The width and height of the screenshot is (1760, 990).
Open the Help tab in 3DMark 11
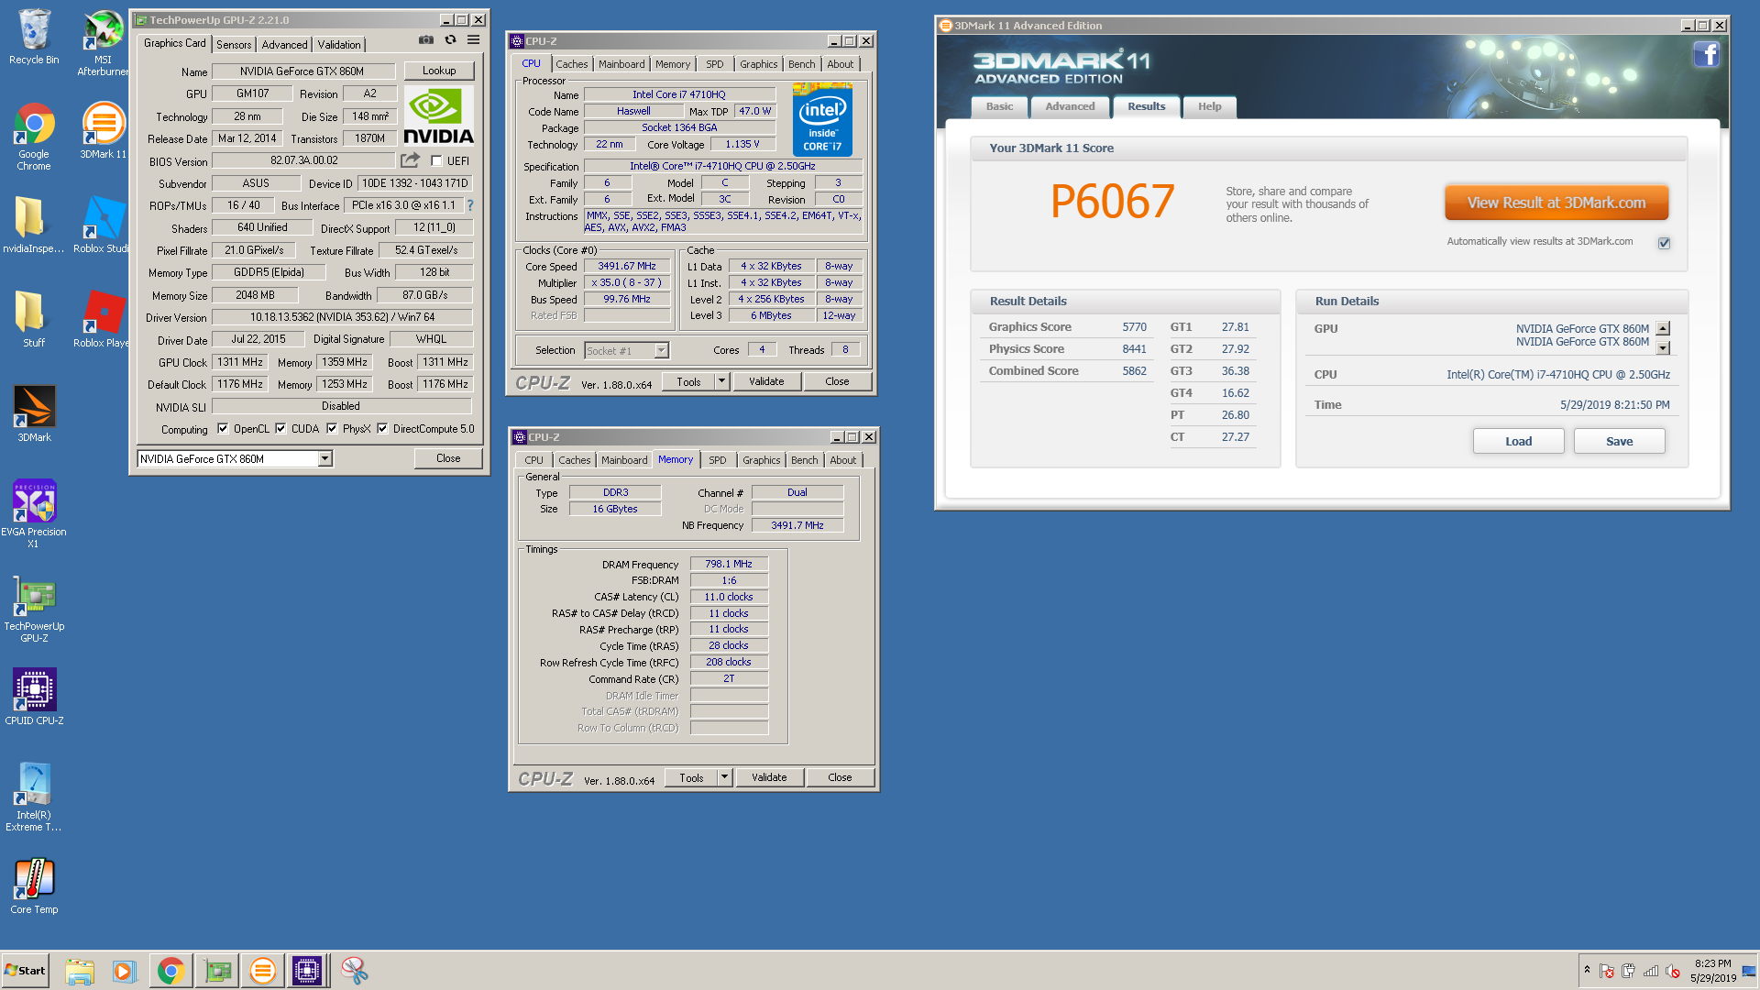[x=1209, y=106]
